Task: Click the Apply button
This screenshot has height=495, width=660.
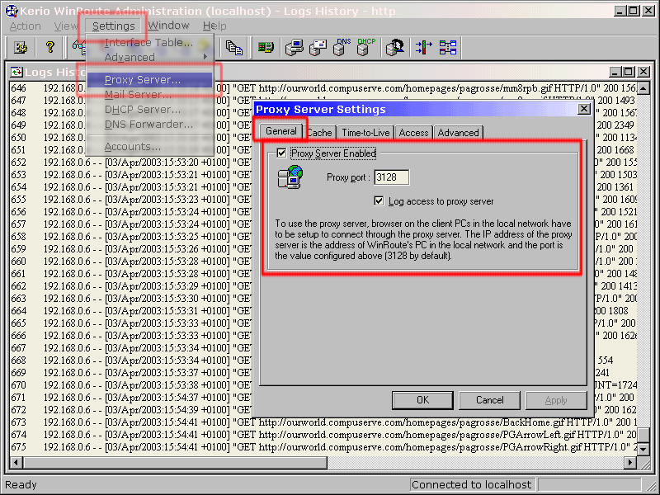Action: click(556, 400)
